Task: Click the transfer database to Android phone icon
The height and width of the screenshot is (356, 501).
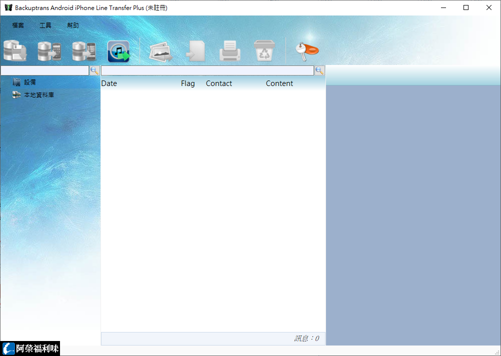Action: pos(49,51)
